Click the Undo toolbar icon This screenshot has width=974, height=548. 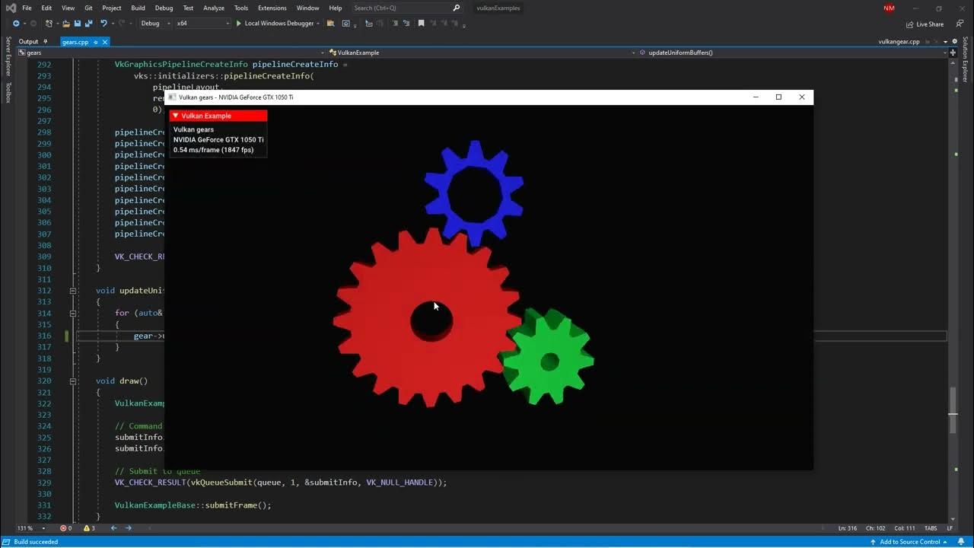pos(105,24)
